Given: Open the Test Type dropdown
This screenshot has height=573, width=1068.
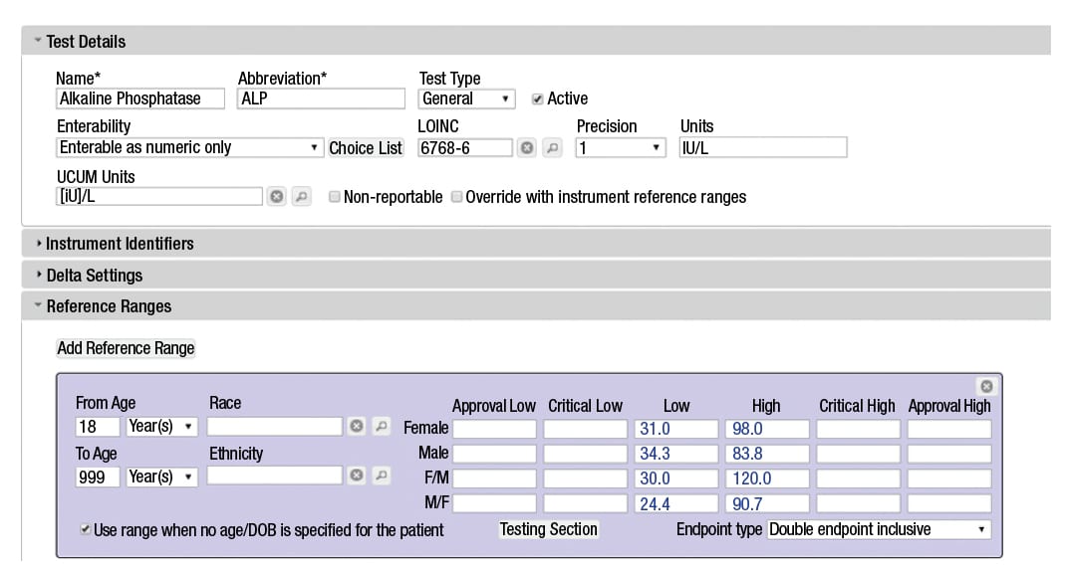Looking at the screenshot, I should 466,98.
